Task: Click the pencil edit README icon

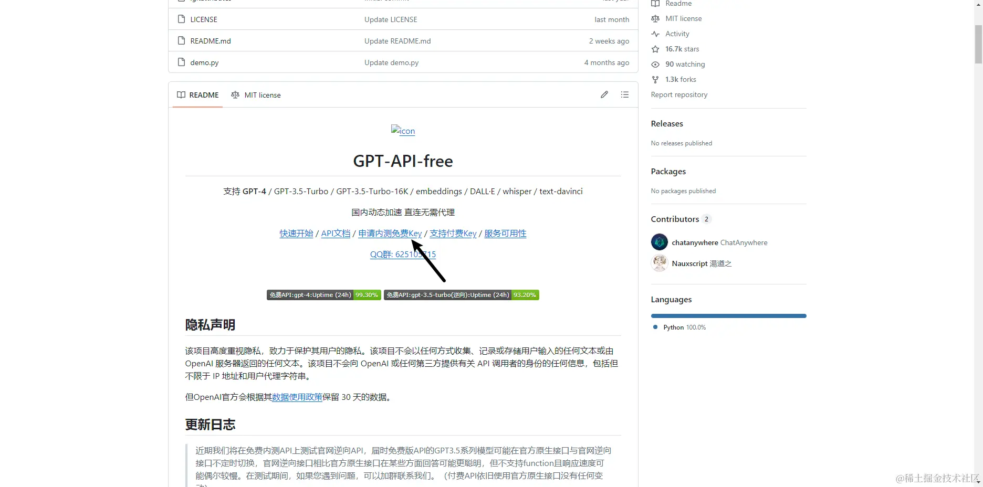Action: tap(604, 94)
